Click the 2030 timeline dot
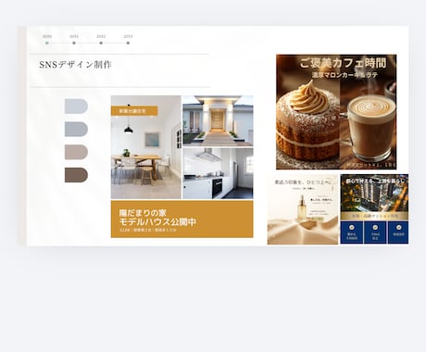The height and width of the screenshot is (352, 426). (47, 43)
